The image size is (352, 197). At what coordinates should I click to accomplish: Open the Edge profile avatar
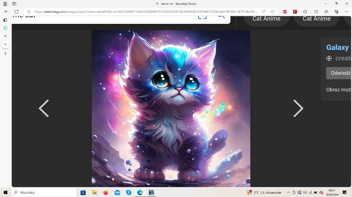pos(5,4)
